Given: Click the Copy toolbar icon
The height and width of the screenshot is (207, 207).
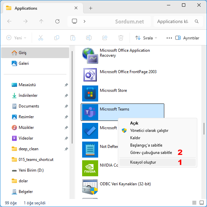Looking at the screenshot, I should [57, 38].
